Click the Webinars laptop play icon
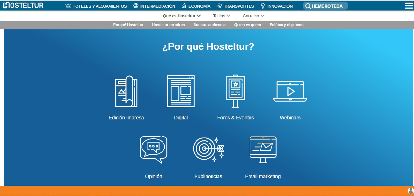The image size is (414, 196). pyautogui.click(x=290, y=91)
